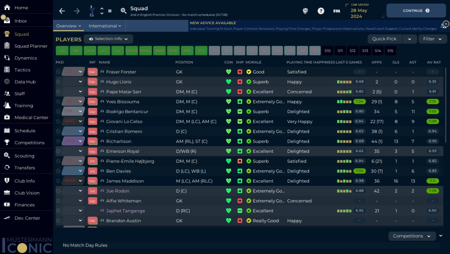Viewport: 450px width, 254px height.
Task: Open the Data Hub sidebar item
Action: (25, 82)
